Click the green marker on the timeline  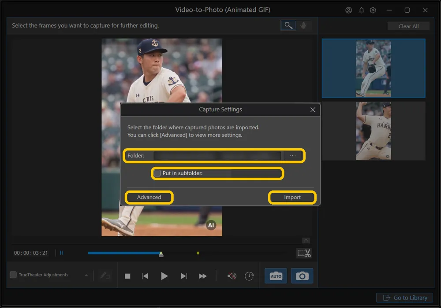point(198,253)
